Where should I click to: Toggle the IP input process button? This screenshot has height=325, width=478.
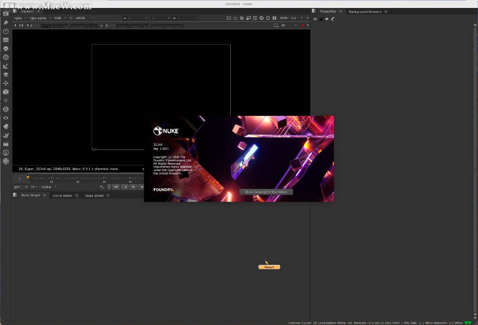[x=71, y=18]
